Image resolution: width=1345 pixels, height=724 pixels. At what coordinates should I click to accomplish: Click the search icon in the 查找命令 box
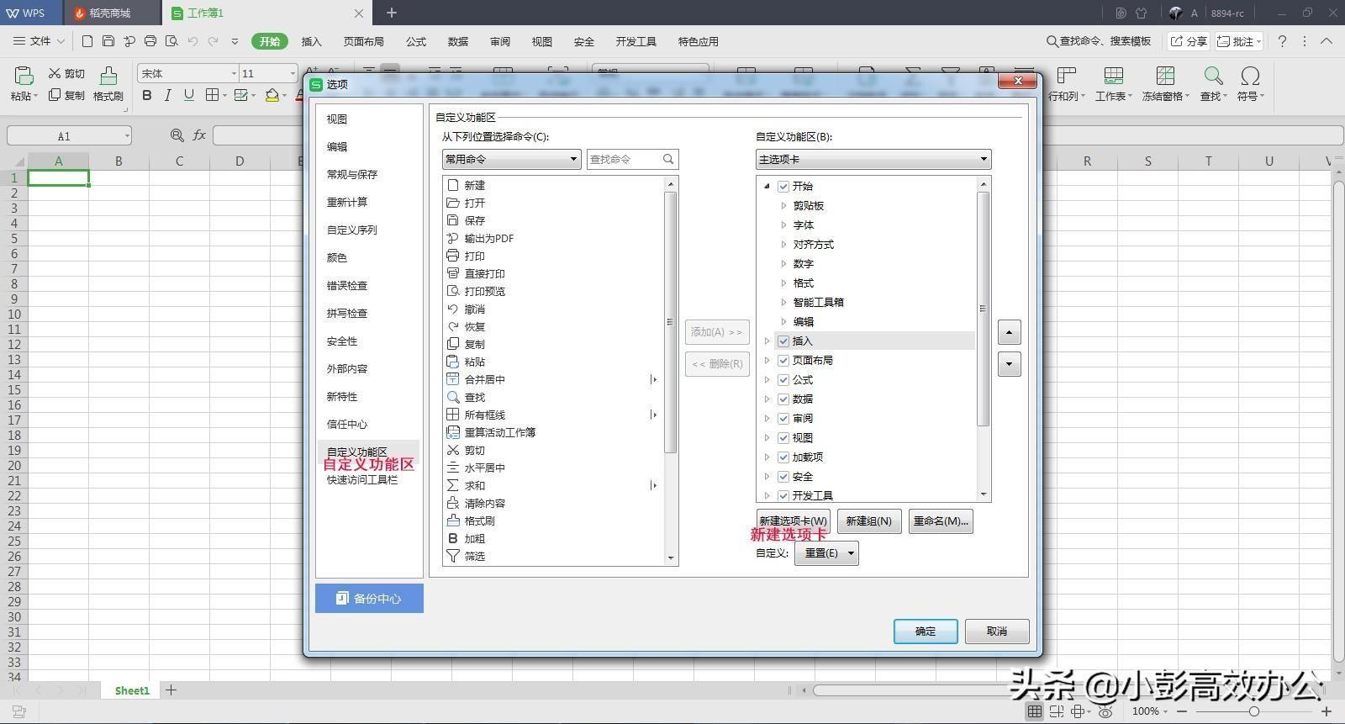[x=668, y=159]
